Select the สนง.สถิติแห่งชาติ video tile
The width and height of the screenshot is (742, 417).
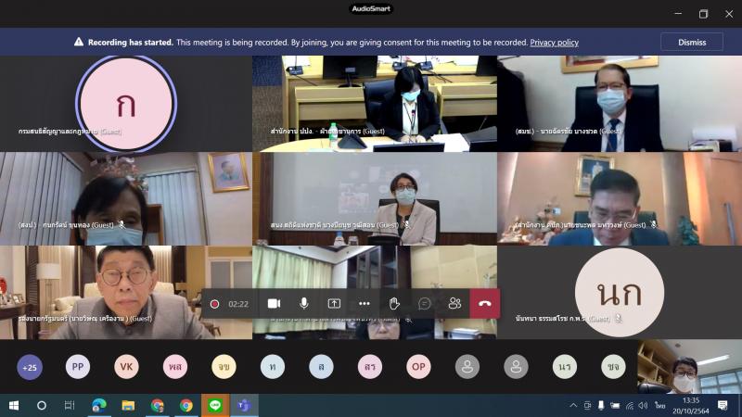375,198
